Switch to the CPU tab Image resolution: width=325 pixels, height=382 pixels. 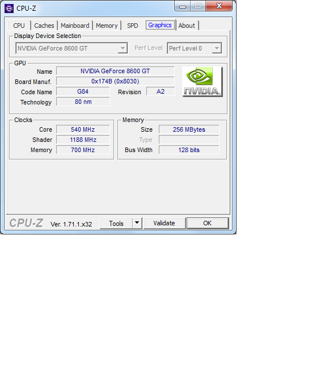19,26
